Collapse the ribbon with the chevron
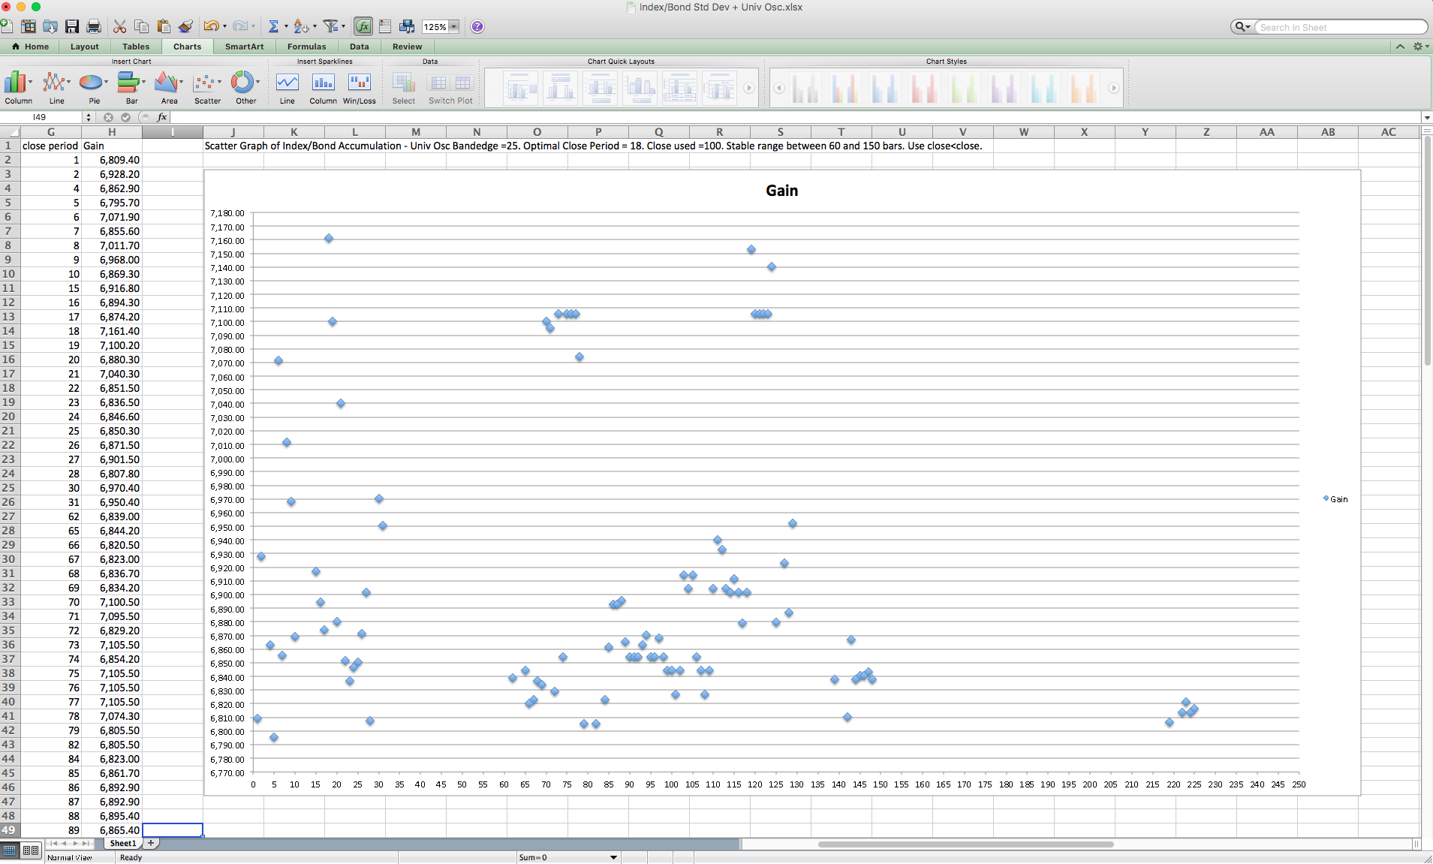 click(x=1400, y=47)
